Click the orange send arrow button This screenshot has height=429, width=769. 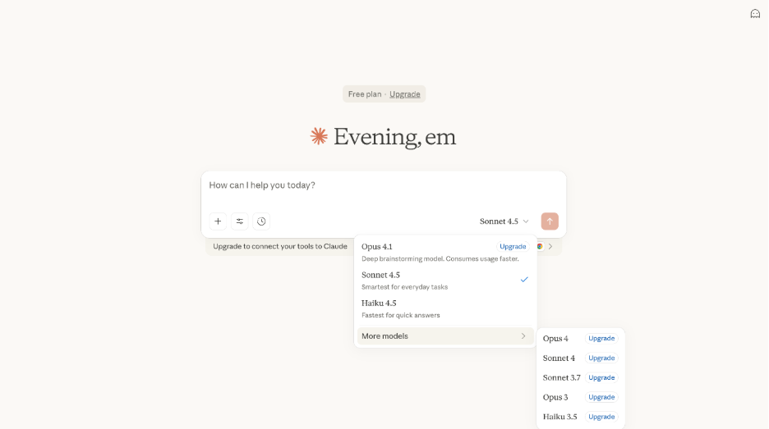coord(550,221)
